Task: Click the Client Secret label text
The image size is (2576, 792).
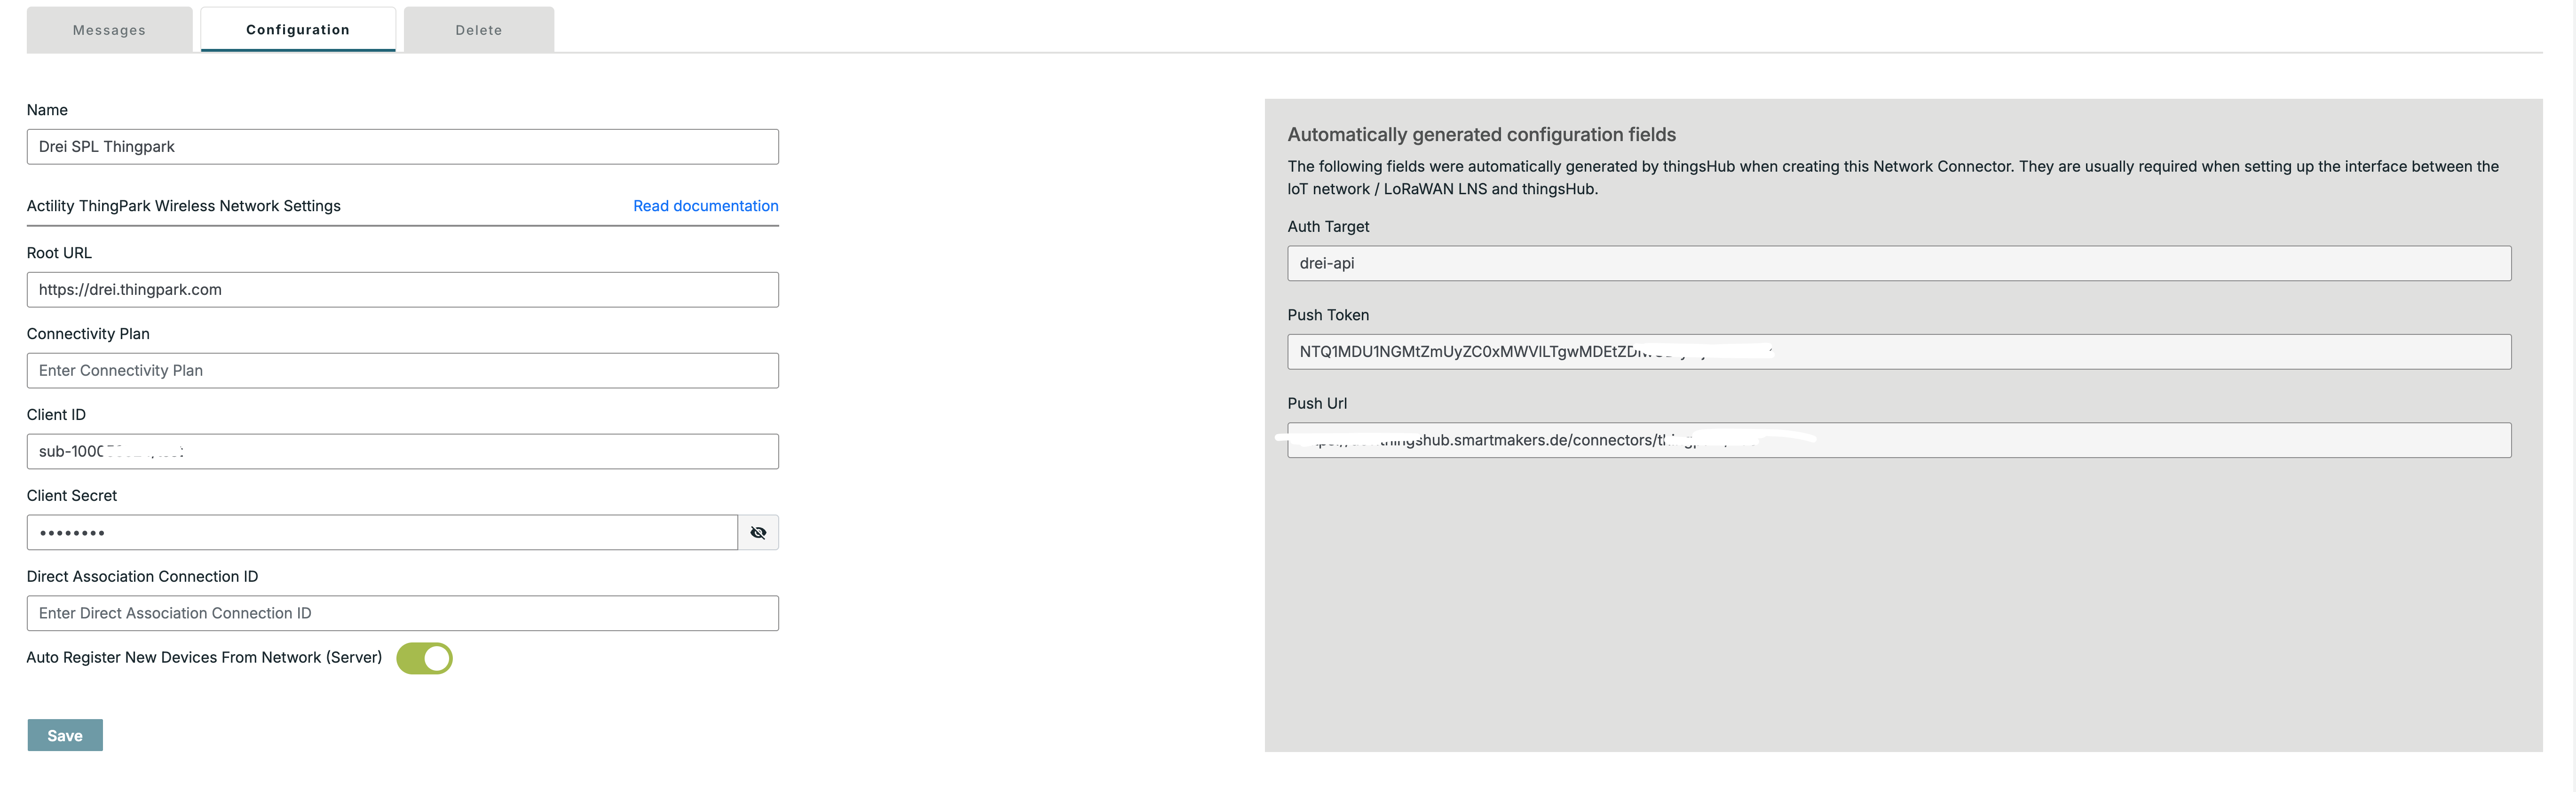Action: pos(72,496)
